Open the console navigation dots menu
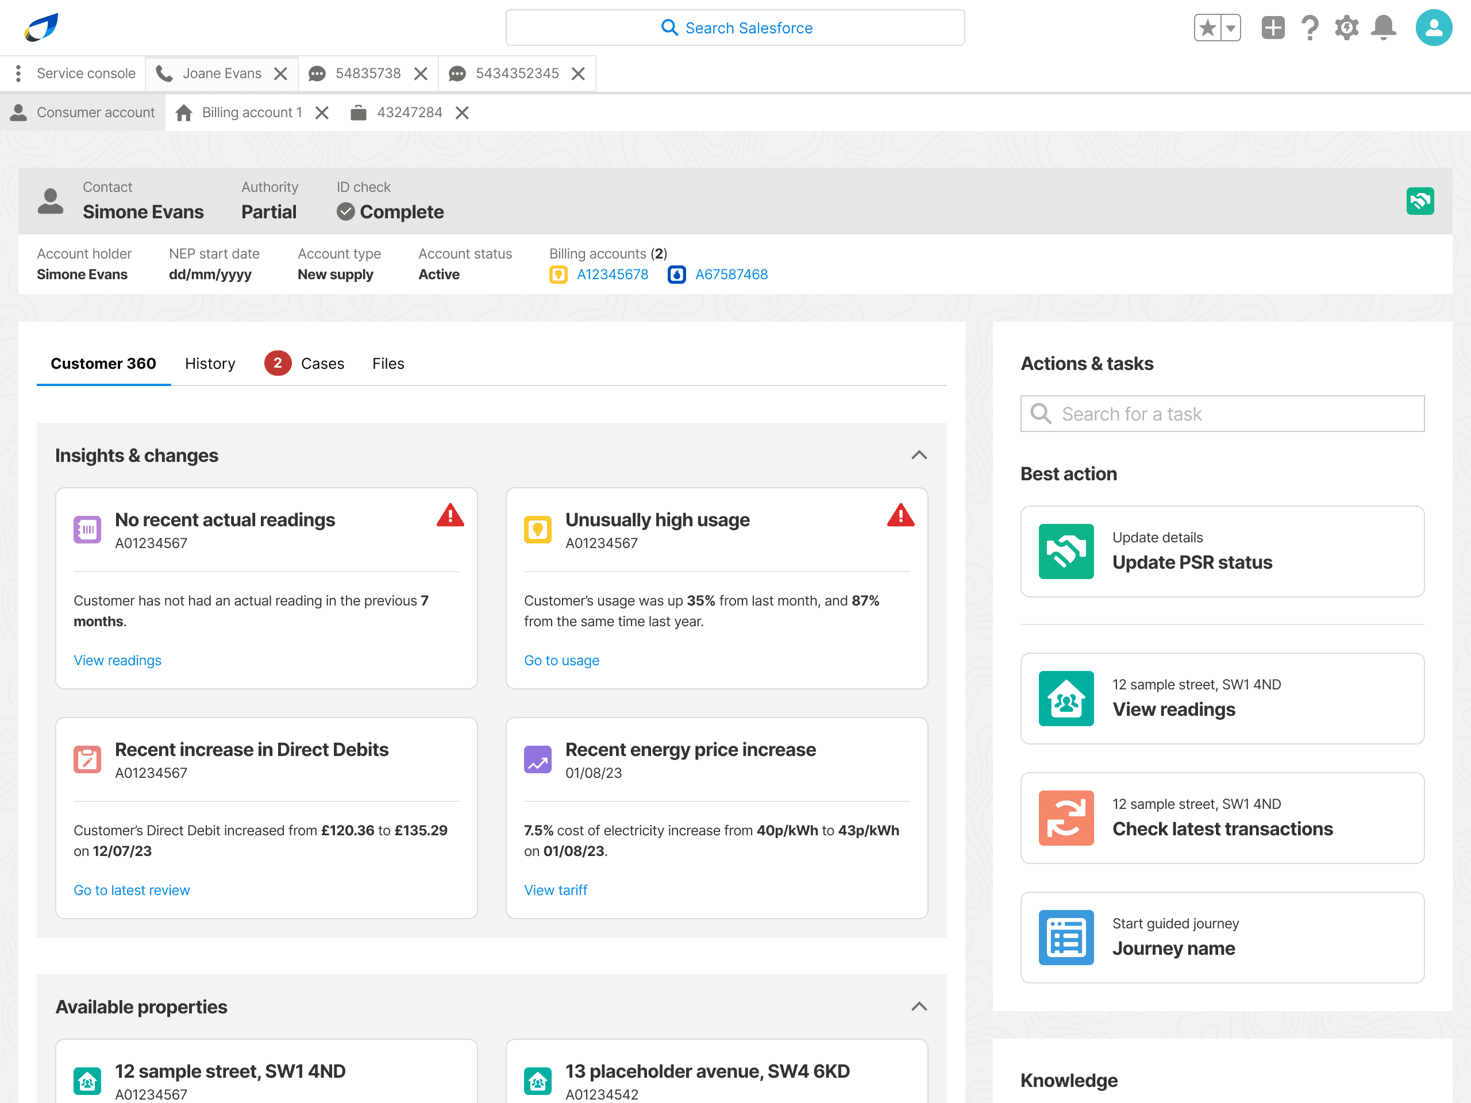The image size is (1471, 1103). (x=18, y=73)
